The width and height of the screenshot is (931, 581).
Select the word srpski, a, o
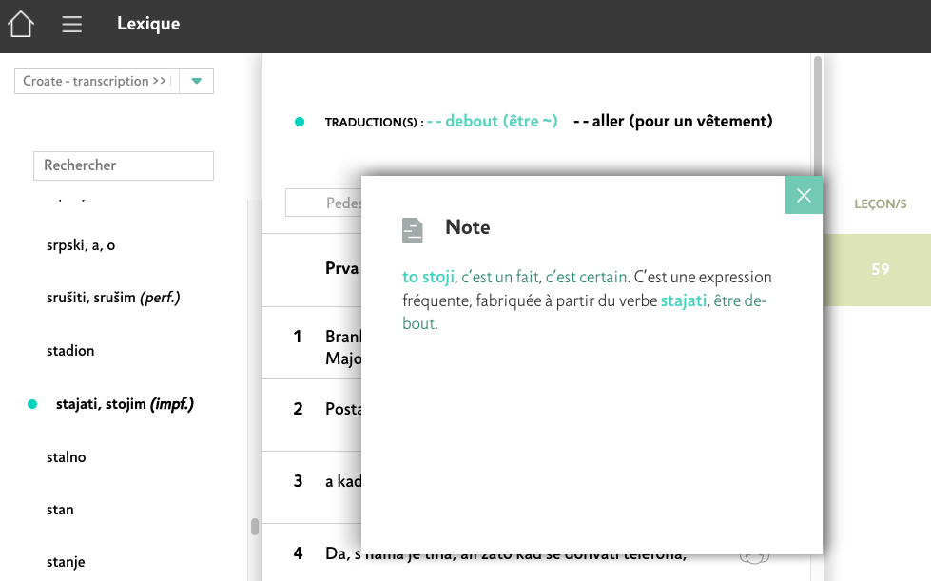[x=81, y=245]
